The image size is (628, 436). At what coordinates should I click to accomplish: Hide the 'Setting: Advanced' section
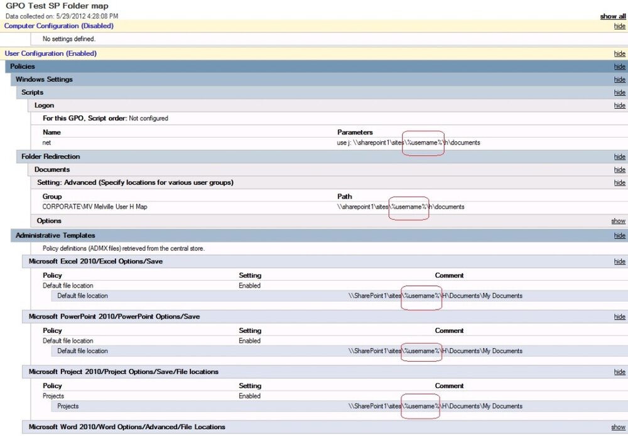pos(620,182)
